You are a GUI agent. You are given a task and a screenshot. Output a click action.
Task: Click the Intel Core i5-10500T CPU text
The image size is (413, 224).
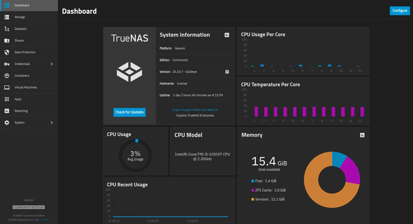click(x=202, y=157)
